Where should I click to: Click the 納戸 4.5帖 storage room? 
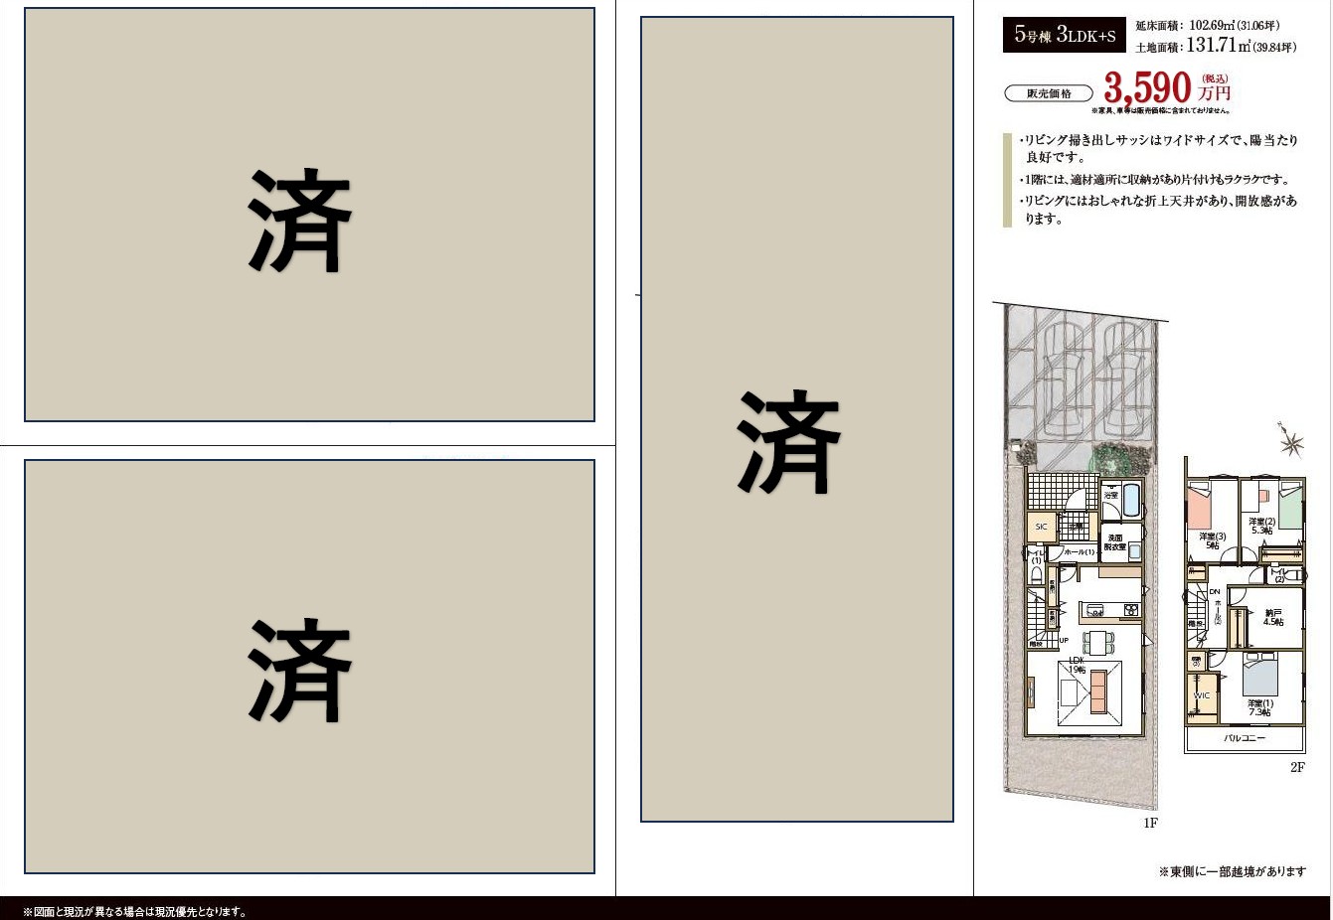[x=1272, y=617]
